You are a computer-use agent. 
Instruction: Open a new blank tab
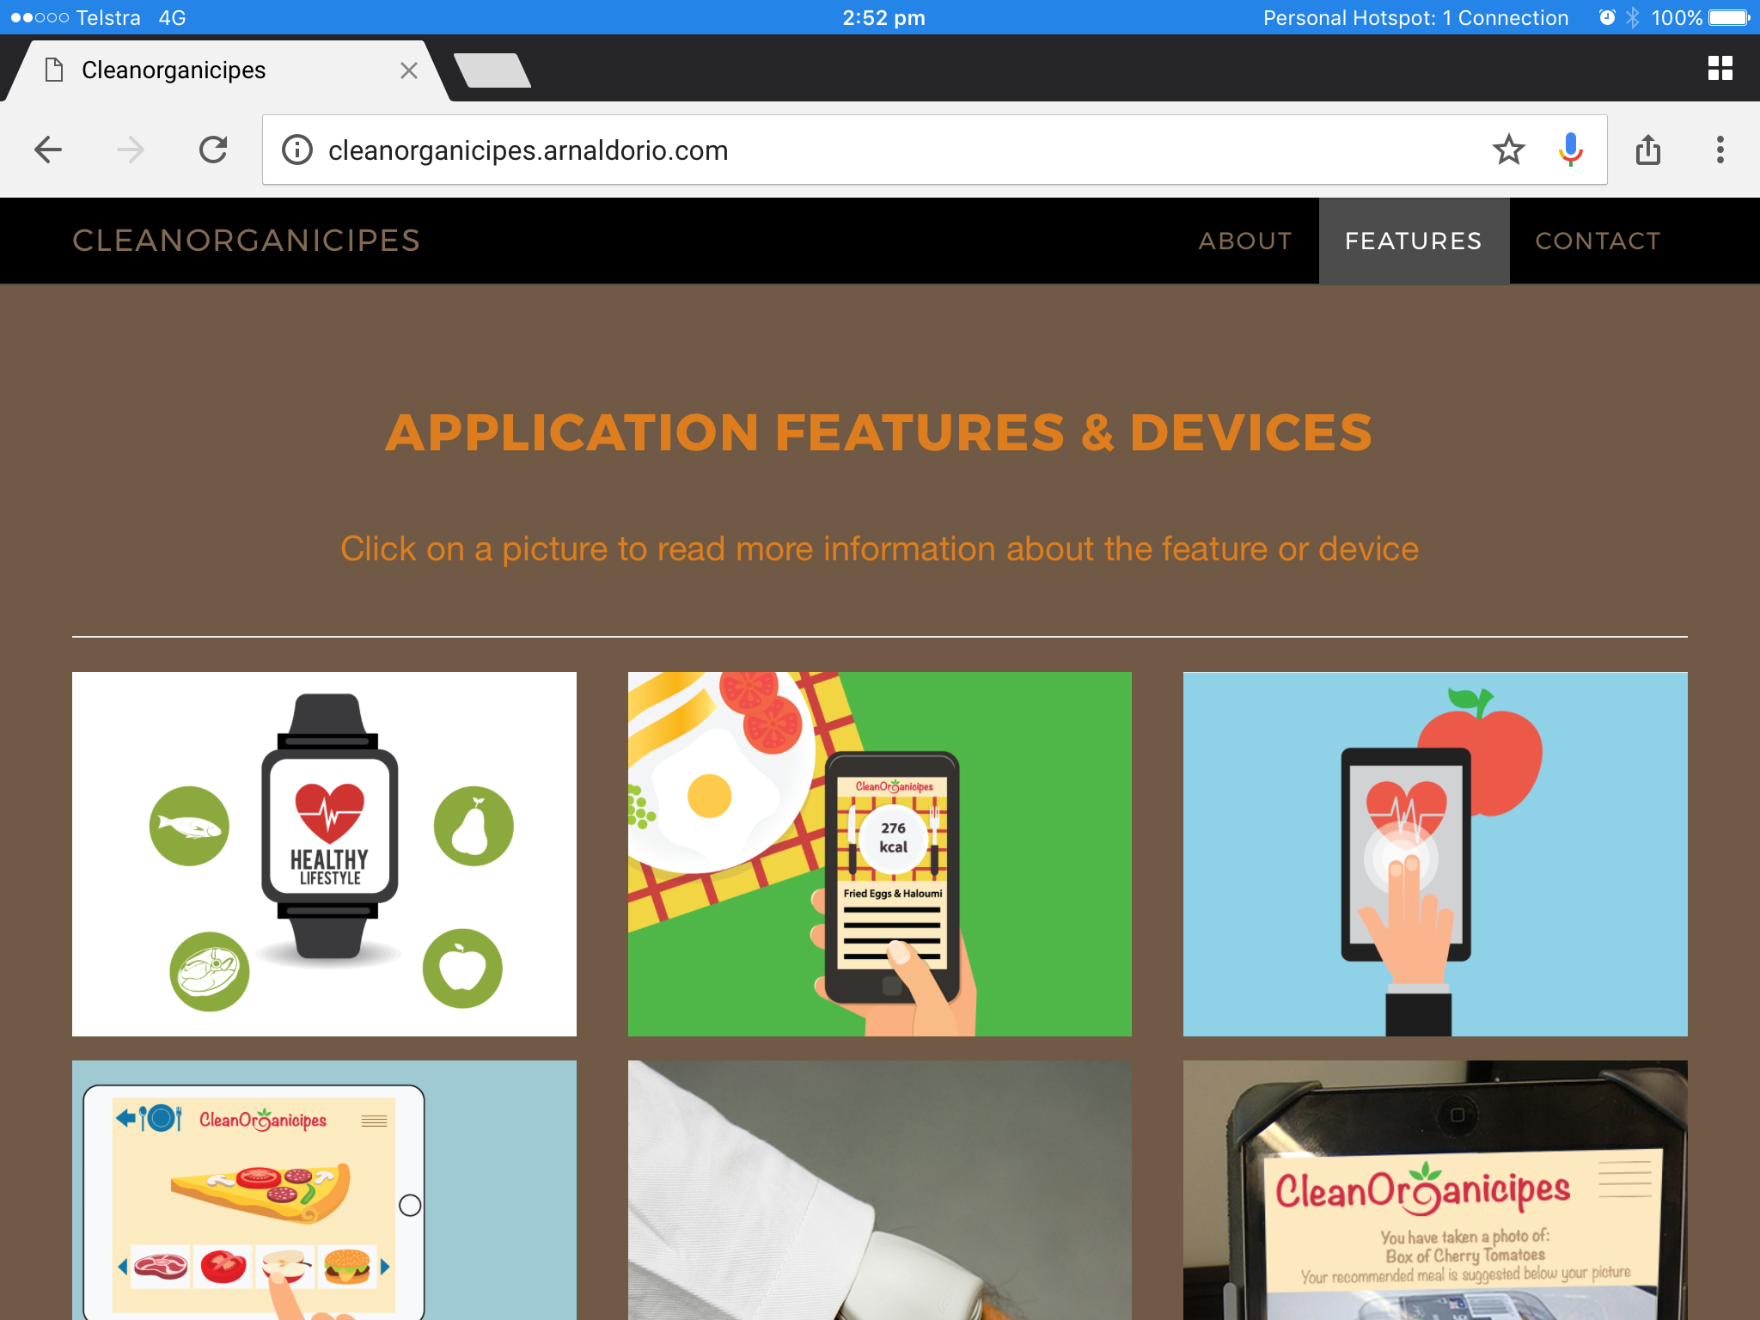point(492,70)
